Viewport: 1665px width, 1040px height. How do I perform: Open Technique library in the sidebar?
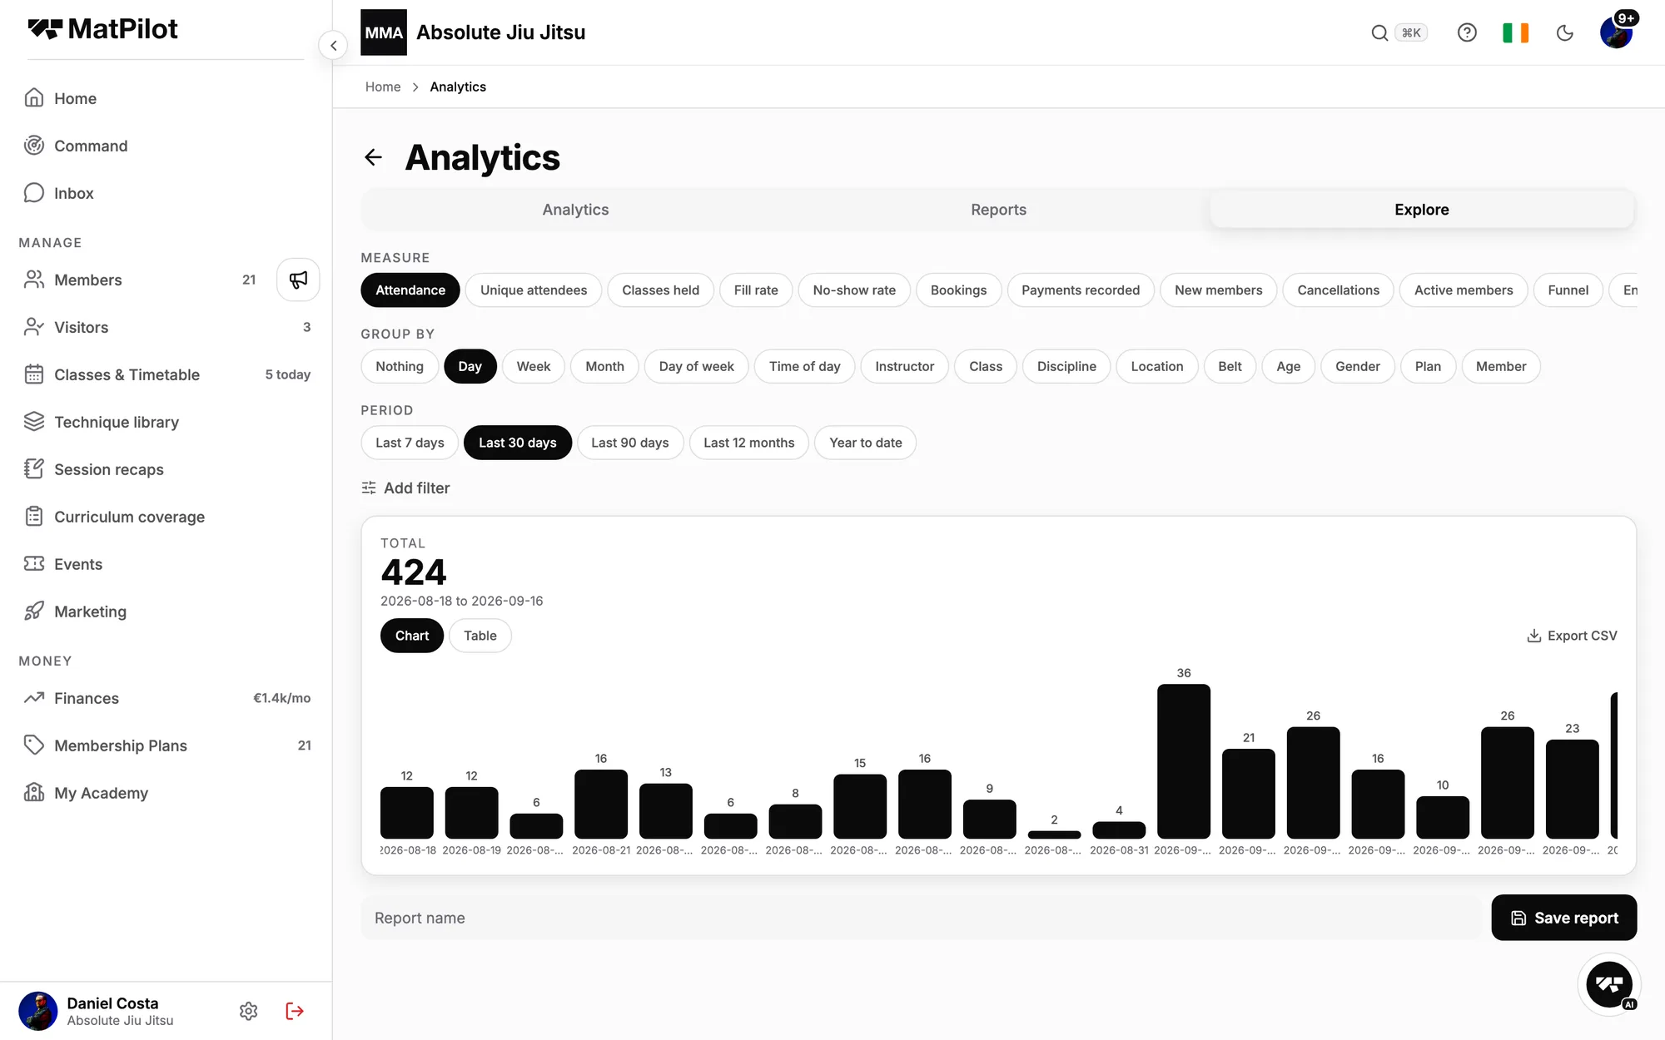[x=166, y=422]
